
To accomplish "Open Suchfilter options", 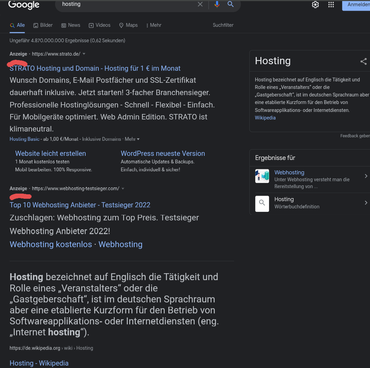I will click(223, 25).
